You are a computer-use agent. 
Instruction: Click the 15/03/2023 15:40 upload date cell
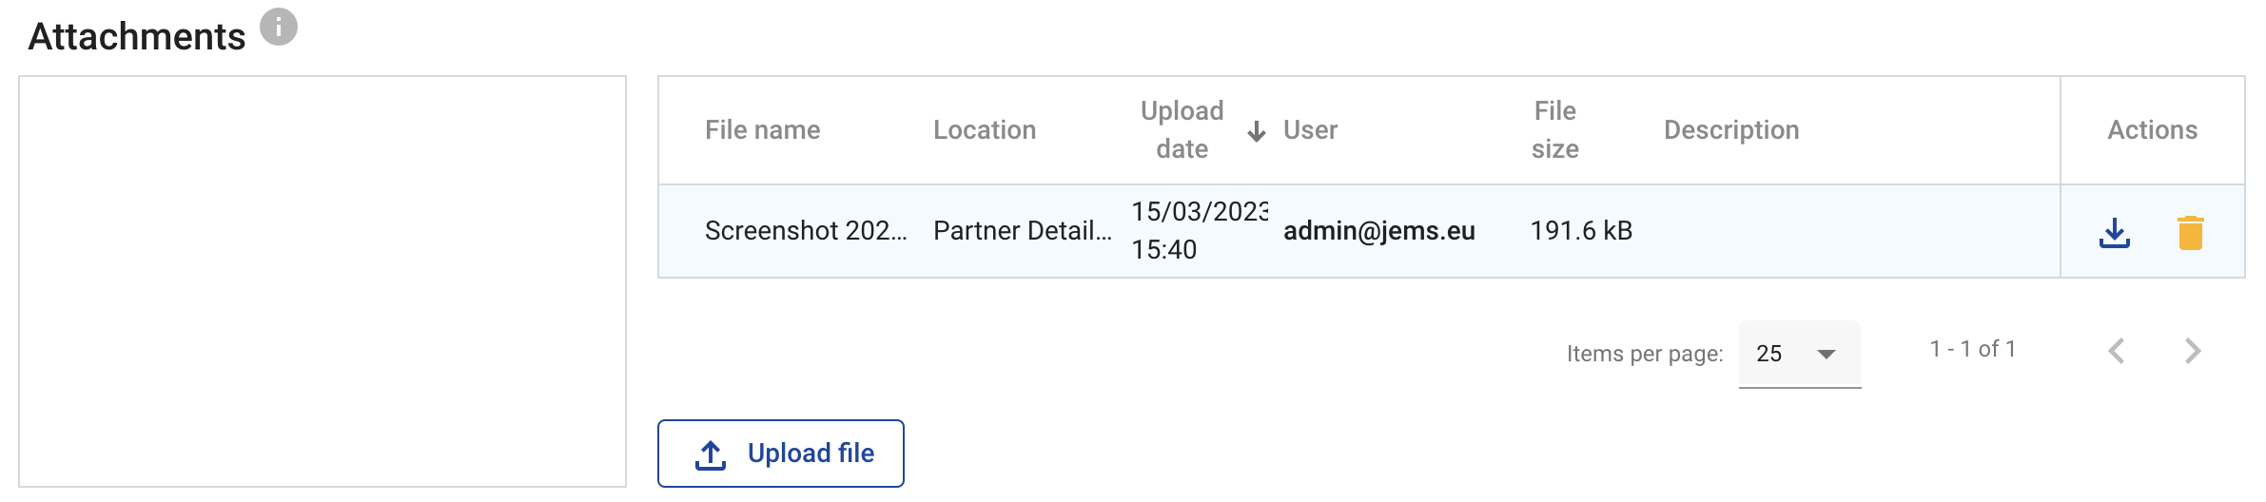[1198, 231]
